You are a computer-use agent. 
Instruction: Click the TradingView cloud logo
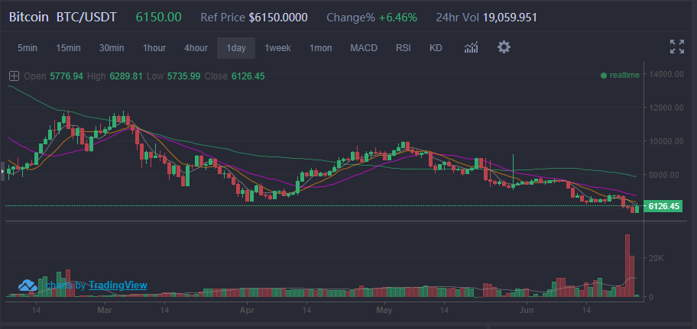[x=28, y=285]
